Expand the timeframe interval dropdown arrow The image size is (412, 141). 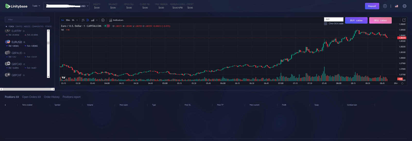click(x=77, y=20)
